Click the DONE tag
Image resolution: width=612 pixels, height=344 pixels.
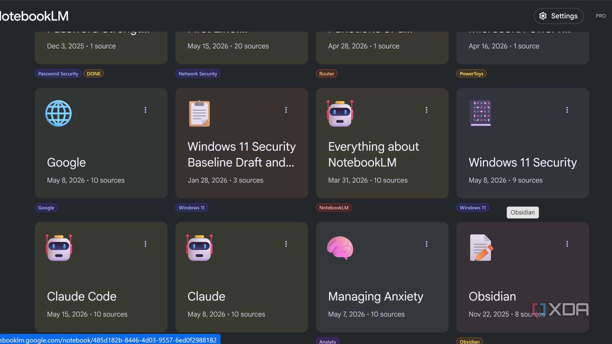93,73
